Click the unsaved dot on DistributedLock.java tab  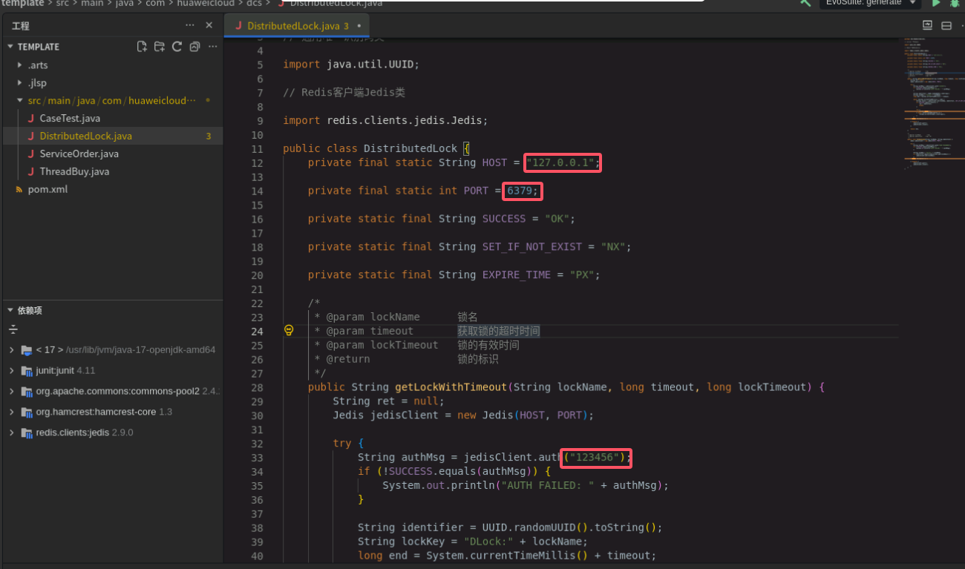point(359,26)
